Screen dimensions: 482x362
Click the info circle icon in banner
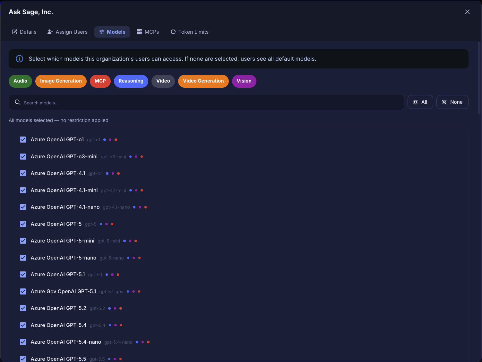tap(20, 59)
